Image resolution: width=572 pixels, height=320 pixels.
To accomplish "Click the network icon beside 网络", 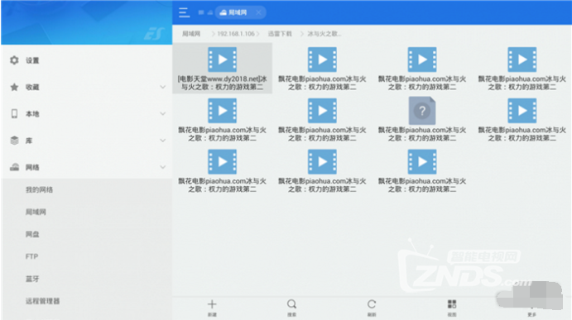I will tap(14, 167).
